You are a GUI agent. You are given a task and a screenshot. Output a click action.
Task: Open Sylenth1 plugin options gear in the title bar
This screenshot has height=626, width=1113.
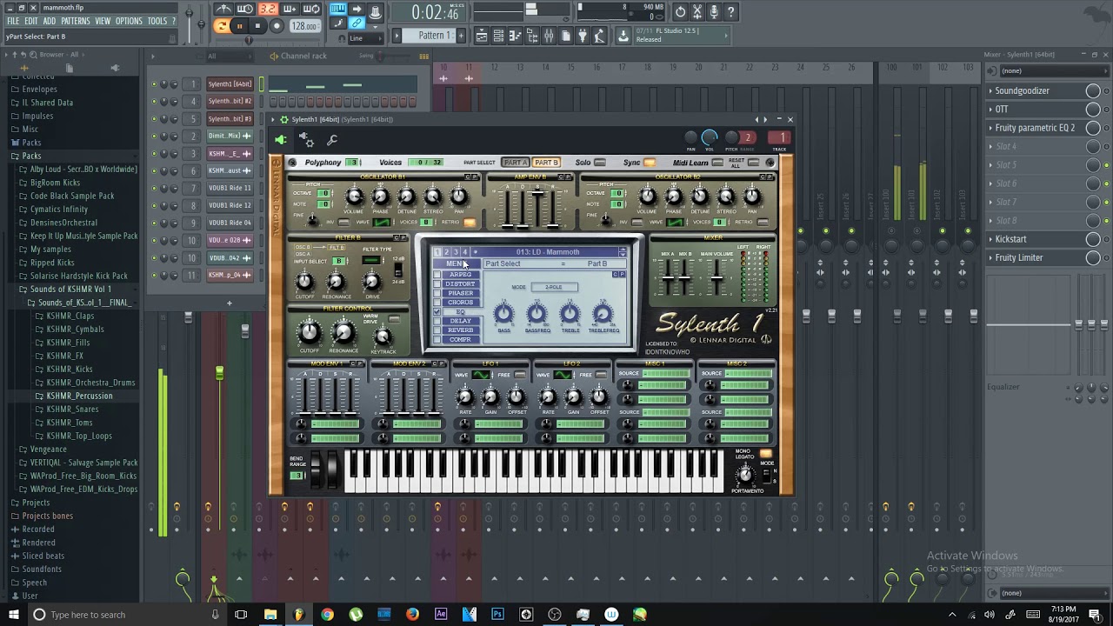[x=283, y=119]
